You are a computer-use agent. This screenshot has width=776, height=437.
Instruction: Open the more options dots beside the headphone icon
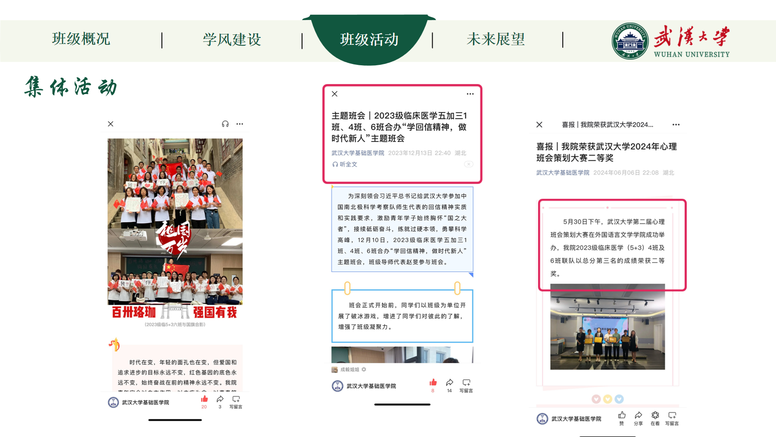240,124
